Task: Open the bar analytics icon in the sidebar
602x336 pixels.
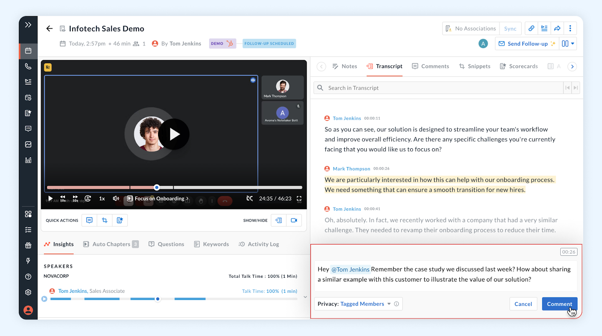Action: (x=28, y=160)
